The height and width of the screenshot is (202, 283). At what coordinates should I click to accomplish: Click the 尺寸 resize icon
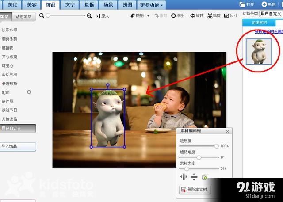pos(226,16)
